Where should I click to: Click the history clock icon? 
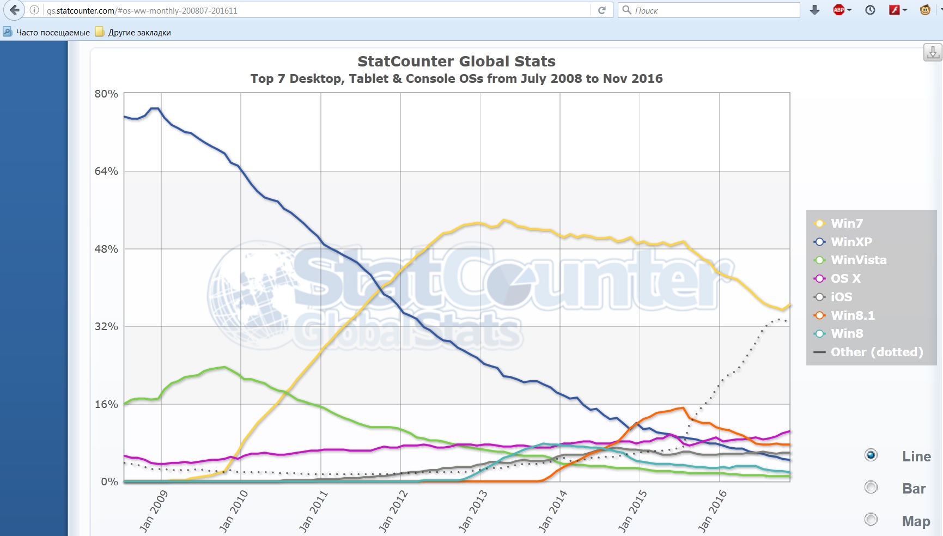coord(870,10)
